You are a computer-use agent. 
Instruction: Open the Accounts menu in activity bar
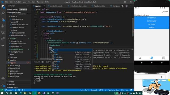[3, 79]
